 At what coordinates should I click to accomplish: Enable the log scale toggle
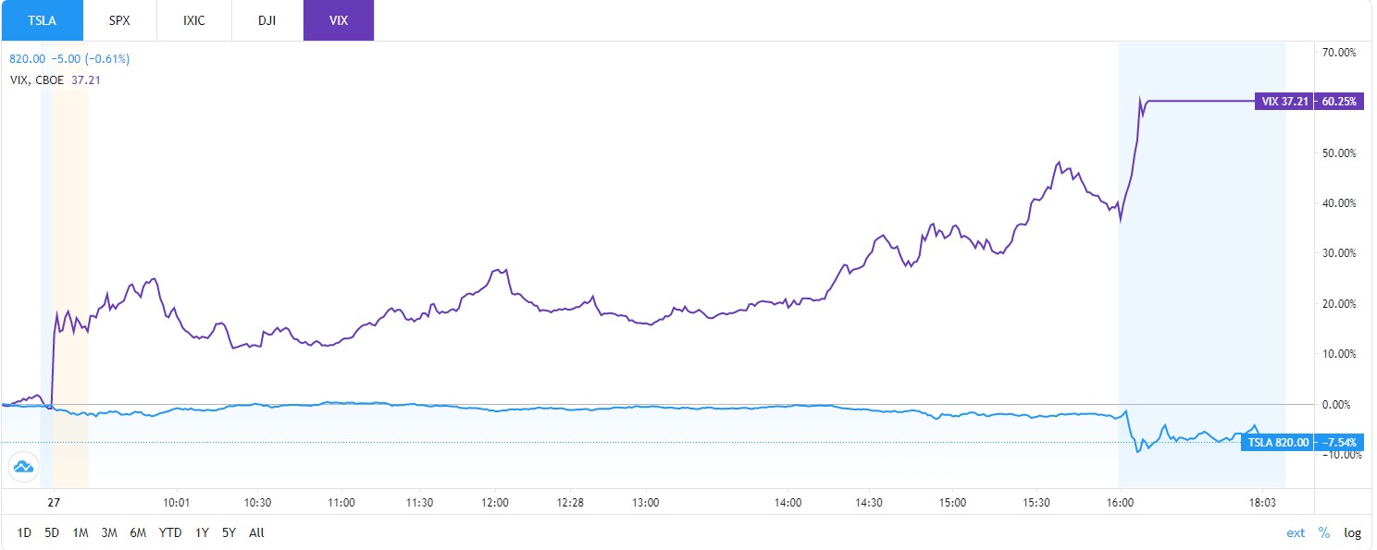[x=1353, y=532]
